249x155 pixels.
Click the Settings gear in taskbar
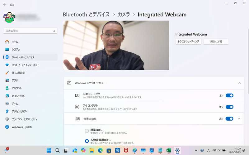[177, 150]
